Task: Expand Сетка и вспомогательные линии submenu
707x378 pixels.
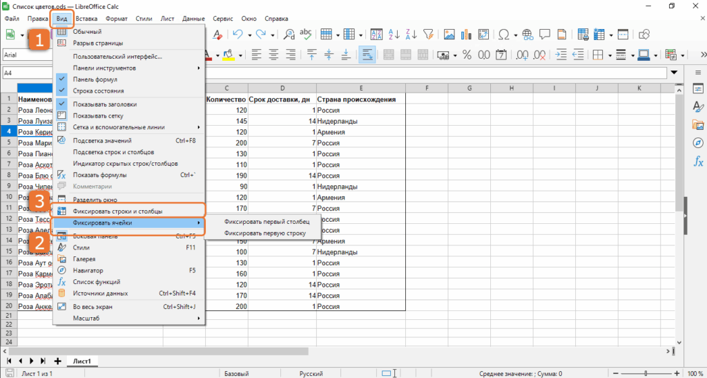Action: [129, 127]
